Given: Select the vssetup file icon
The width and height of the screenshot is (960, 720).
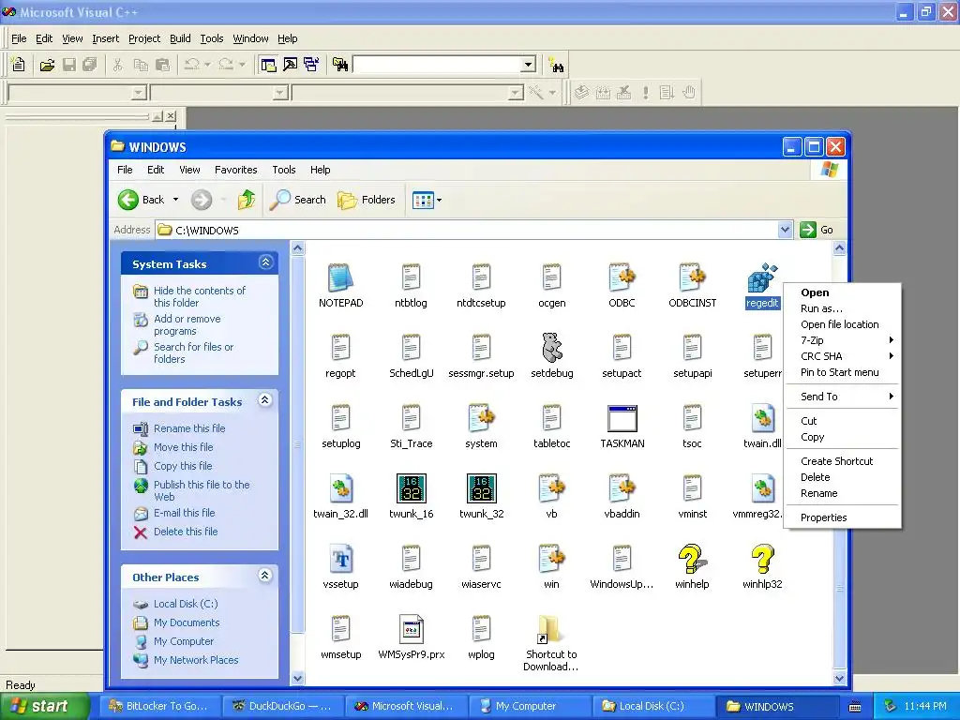Looking at the screenshot, I should click(340, 559).
